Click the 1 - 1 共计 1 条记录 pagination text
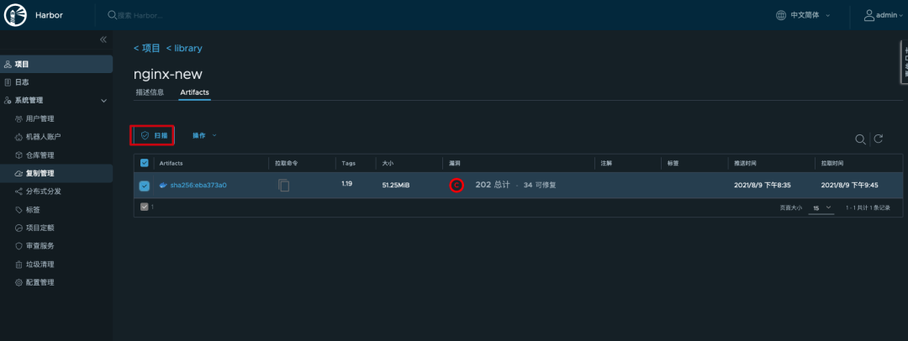Viewport: 908px width, 341px height. click(x=868, y=207)
